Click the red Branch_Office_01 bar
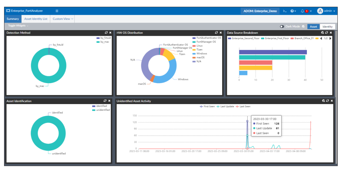343x174 pixels. point(255,62)
